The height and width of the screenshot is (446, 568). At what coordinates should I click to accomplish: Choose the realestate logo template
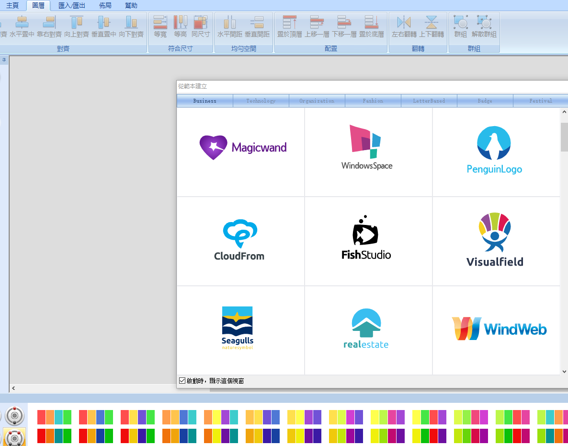point(368,330)
